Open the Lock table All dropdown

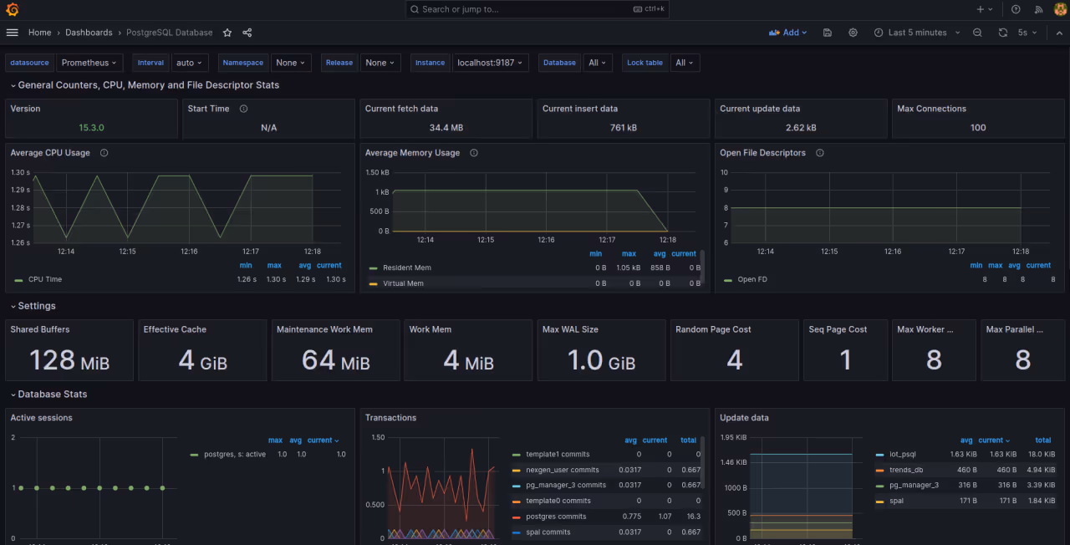[685, 63]
